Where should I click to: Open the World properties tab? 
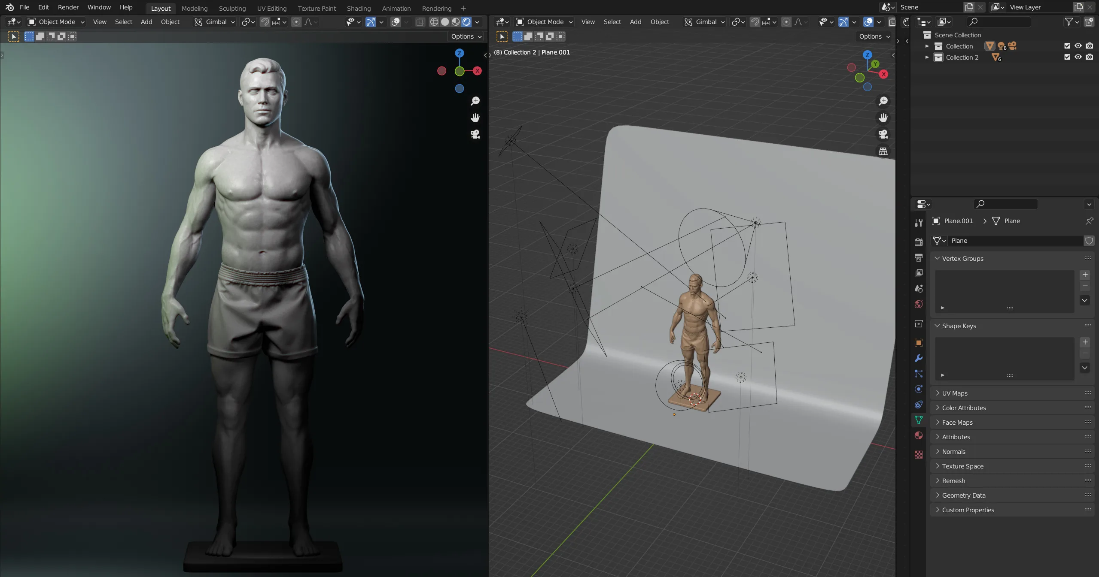tap(919, 304)
